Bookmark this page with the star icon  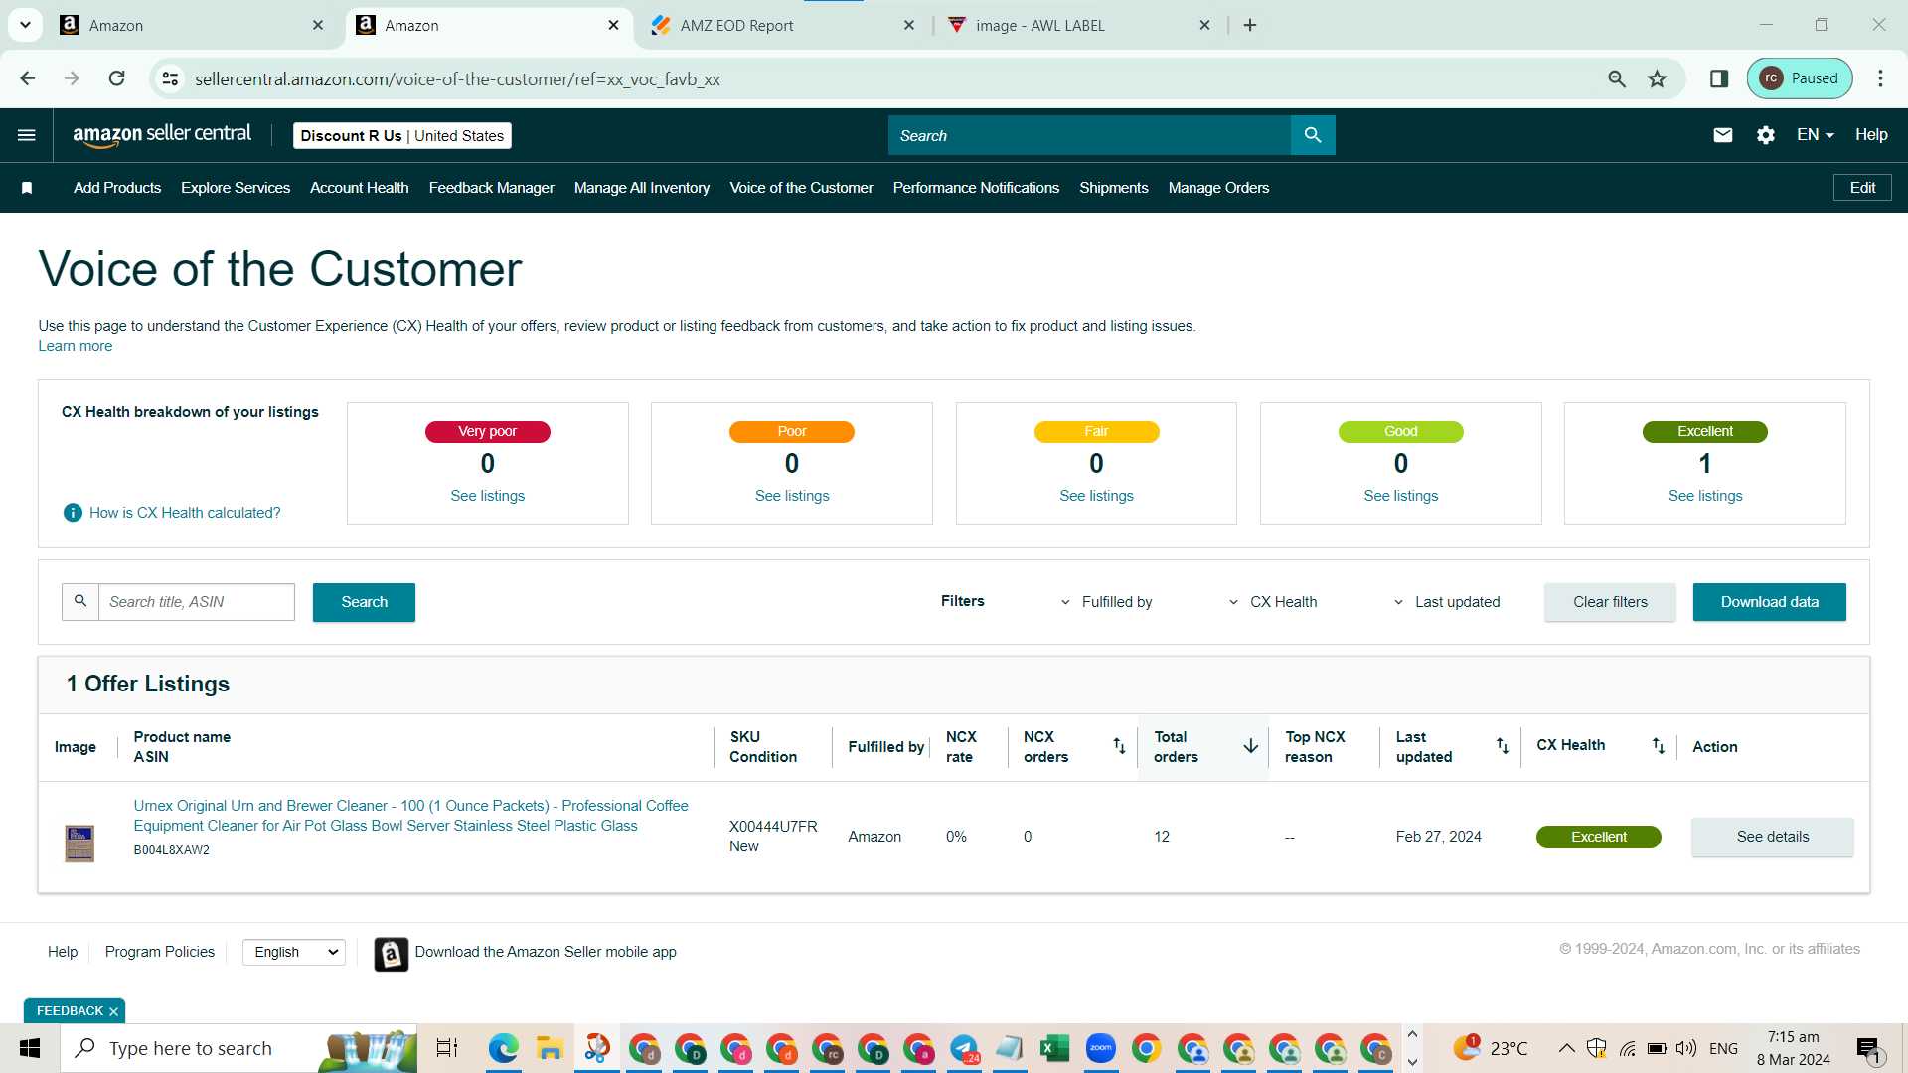click(1657, 78)
